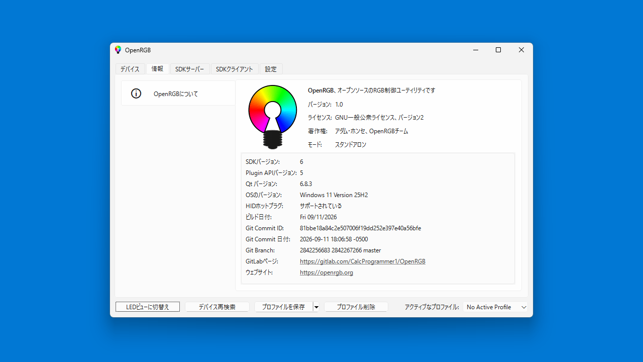Image resolution: width=643 pixels, height=362 pixels.
Task: Click the サポートされている hotplug value
Action: pyautogui.click(x=320, y=206)
